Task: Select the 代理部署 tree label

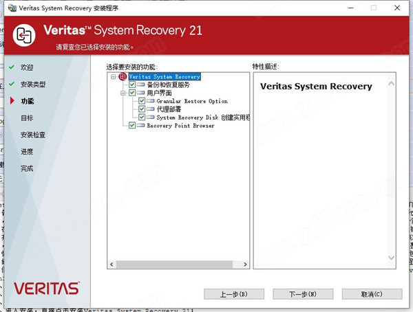Action: click(169, 109)
